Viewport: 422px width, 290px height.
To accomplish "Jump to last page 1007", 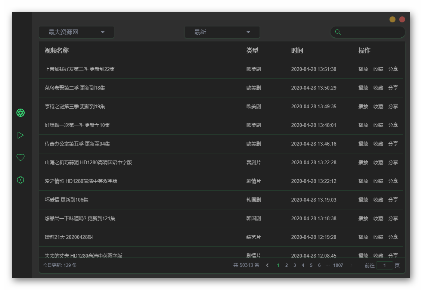I will [x=338, y=265].
